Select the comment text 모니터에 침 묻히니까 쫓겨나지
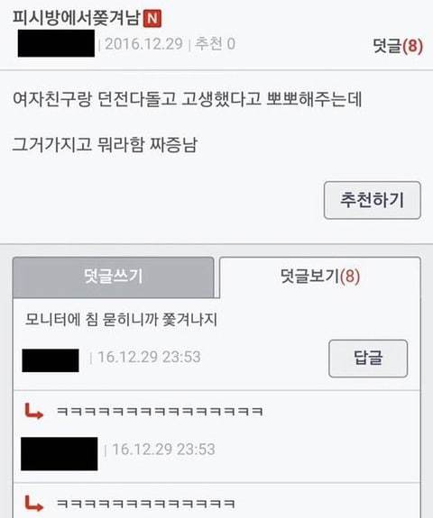The image size is (433, 518). click(121, 320)
